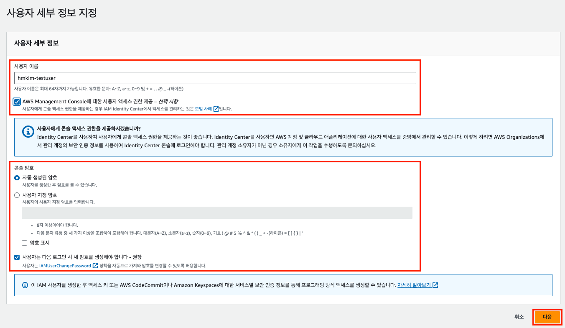Viewport: 565px width, 328px height.
Task: Click the 콘솔 암호 section label
Action: [x=24, y=168]
